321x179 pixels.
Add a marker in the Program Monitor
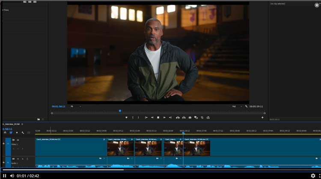click(x=126, y=118)
